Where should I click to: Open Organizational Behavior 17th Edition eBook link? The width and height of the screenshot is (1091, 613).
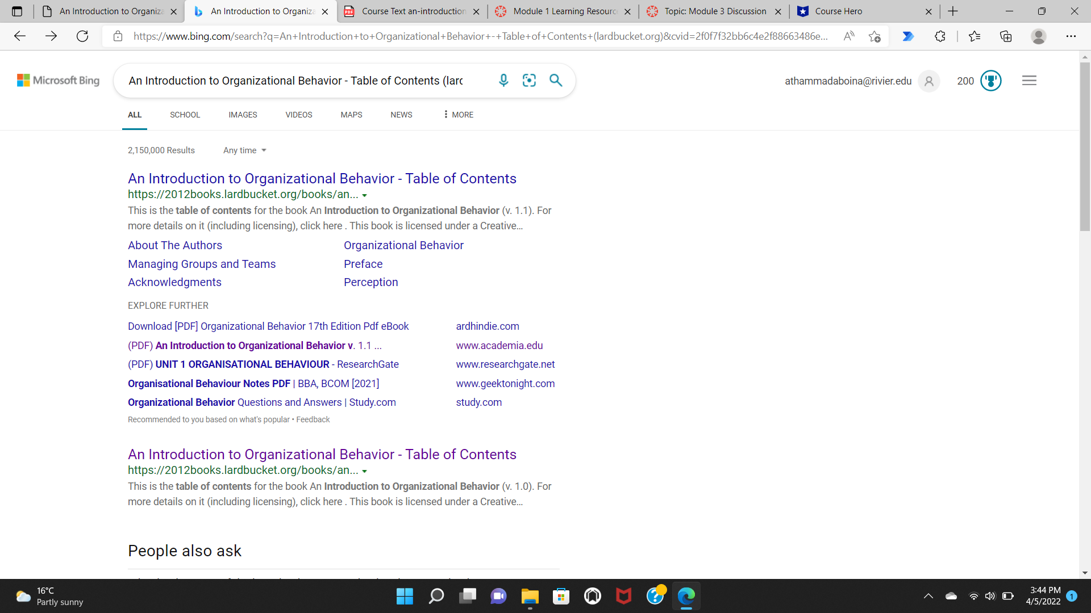268,326
